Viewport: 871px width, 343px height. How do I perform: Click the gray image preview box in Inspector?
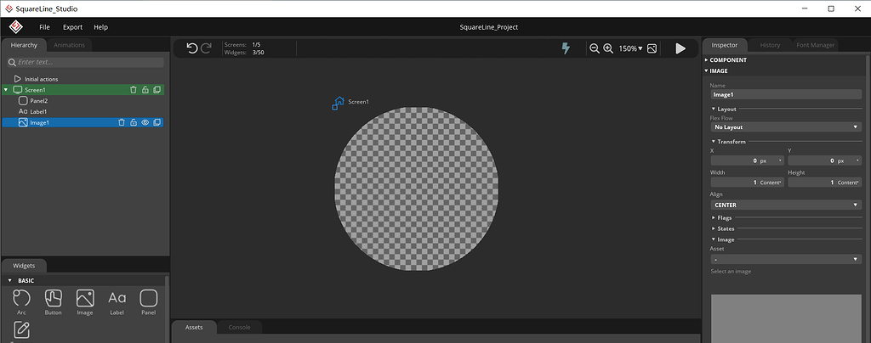(x=786, y=318)
